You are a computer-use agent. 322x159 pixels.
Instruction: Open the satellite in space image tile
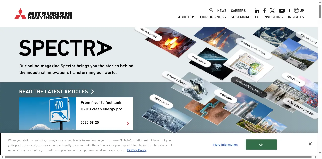point(213,64)
